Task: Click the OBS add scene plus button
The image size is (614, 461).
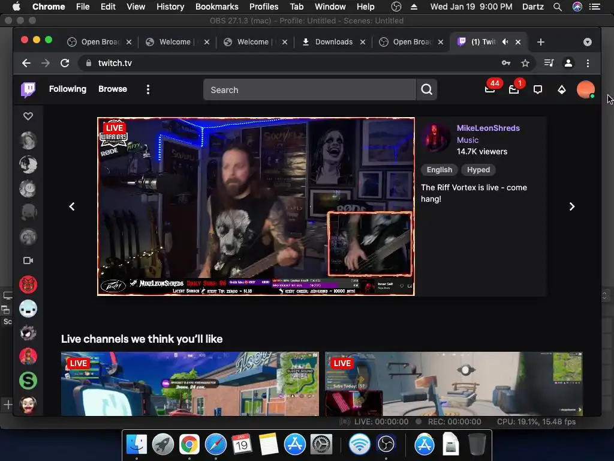Action: pyautogui.click(x=7, y=404)
